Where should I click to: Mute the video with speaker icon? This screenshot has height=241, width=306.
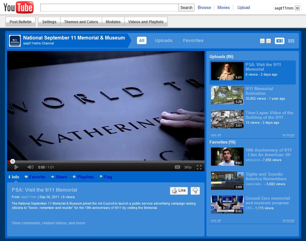30,167
